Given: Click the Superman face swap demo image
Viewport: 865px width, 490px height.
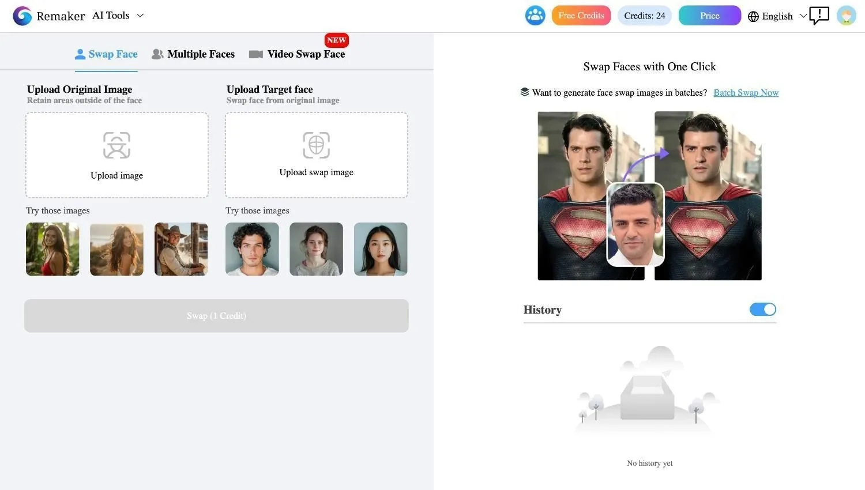Looking at the screenshot, I should point(649,196).
